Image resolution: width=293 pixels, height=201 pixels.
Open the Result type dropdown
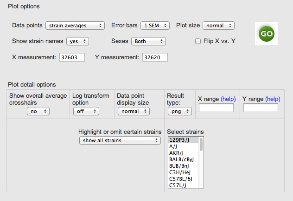pyautogui.click(x=179, y=111)
